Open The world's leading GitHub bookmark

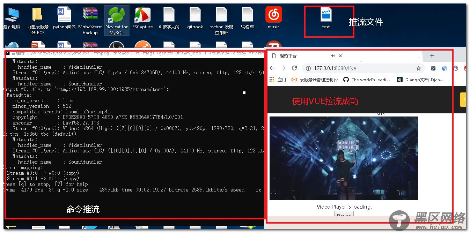(367, 80)
